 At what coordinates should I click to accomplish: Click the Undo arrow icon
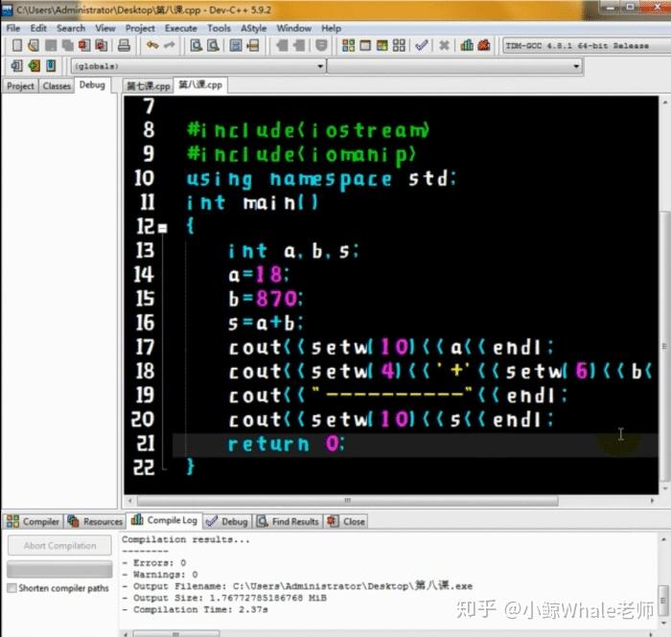(151, 45)
